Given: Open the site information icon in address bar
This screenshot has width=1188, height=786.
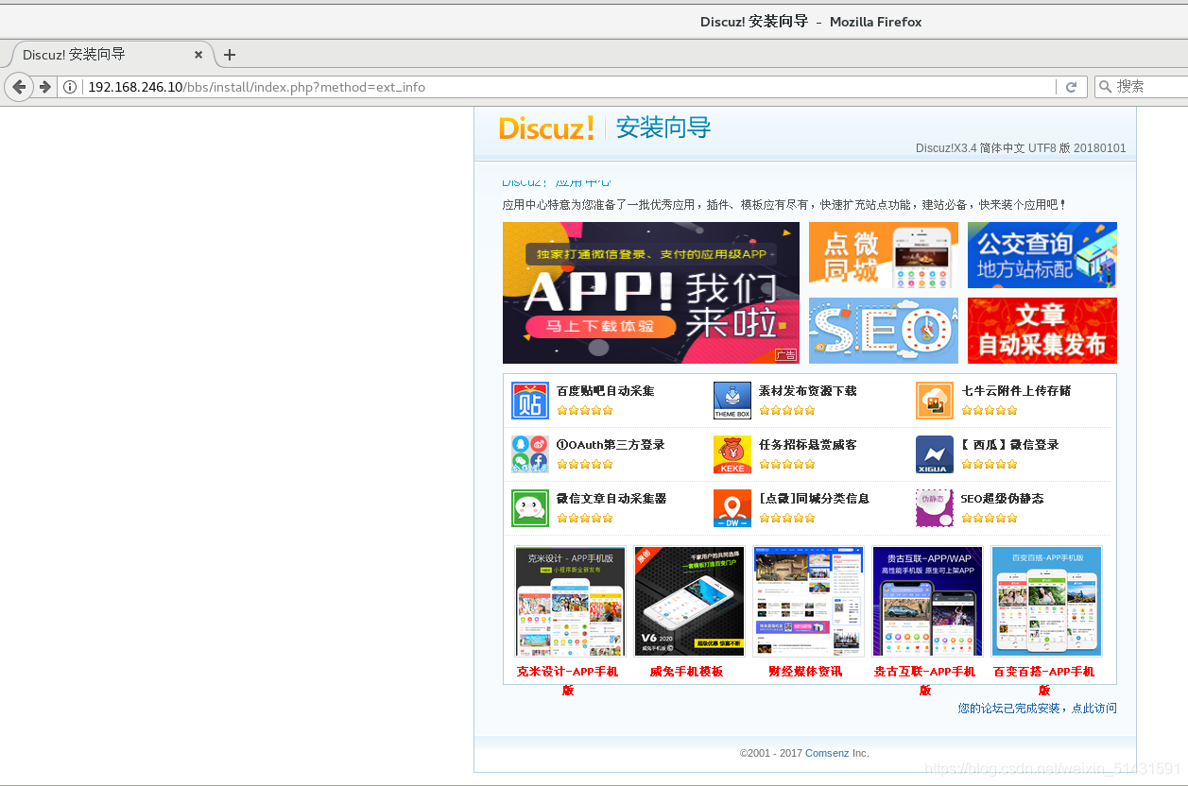Looking at the screenshot, I should [x=70, y=87].
